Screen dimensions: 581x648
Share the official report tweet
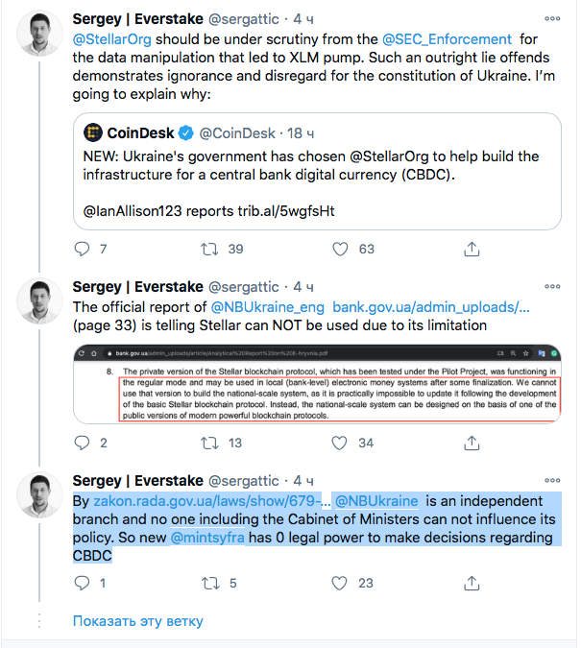point(472,443)
